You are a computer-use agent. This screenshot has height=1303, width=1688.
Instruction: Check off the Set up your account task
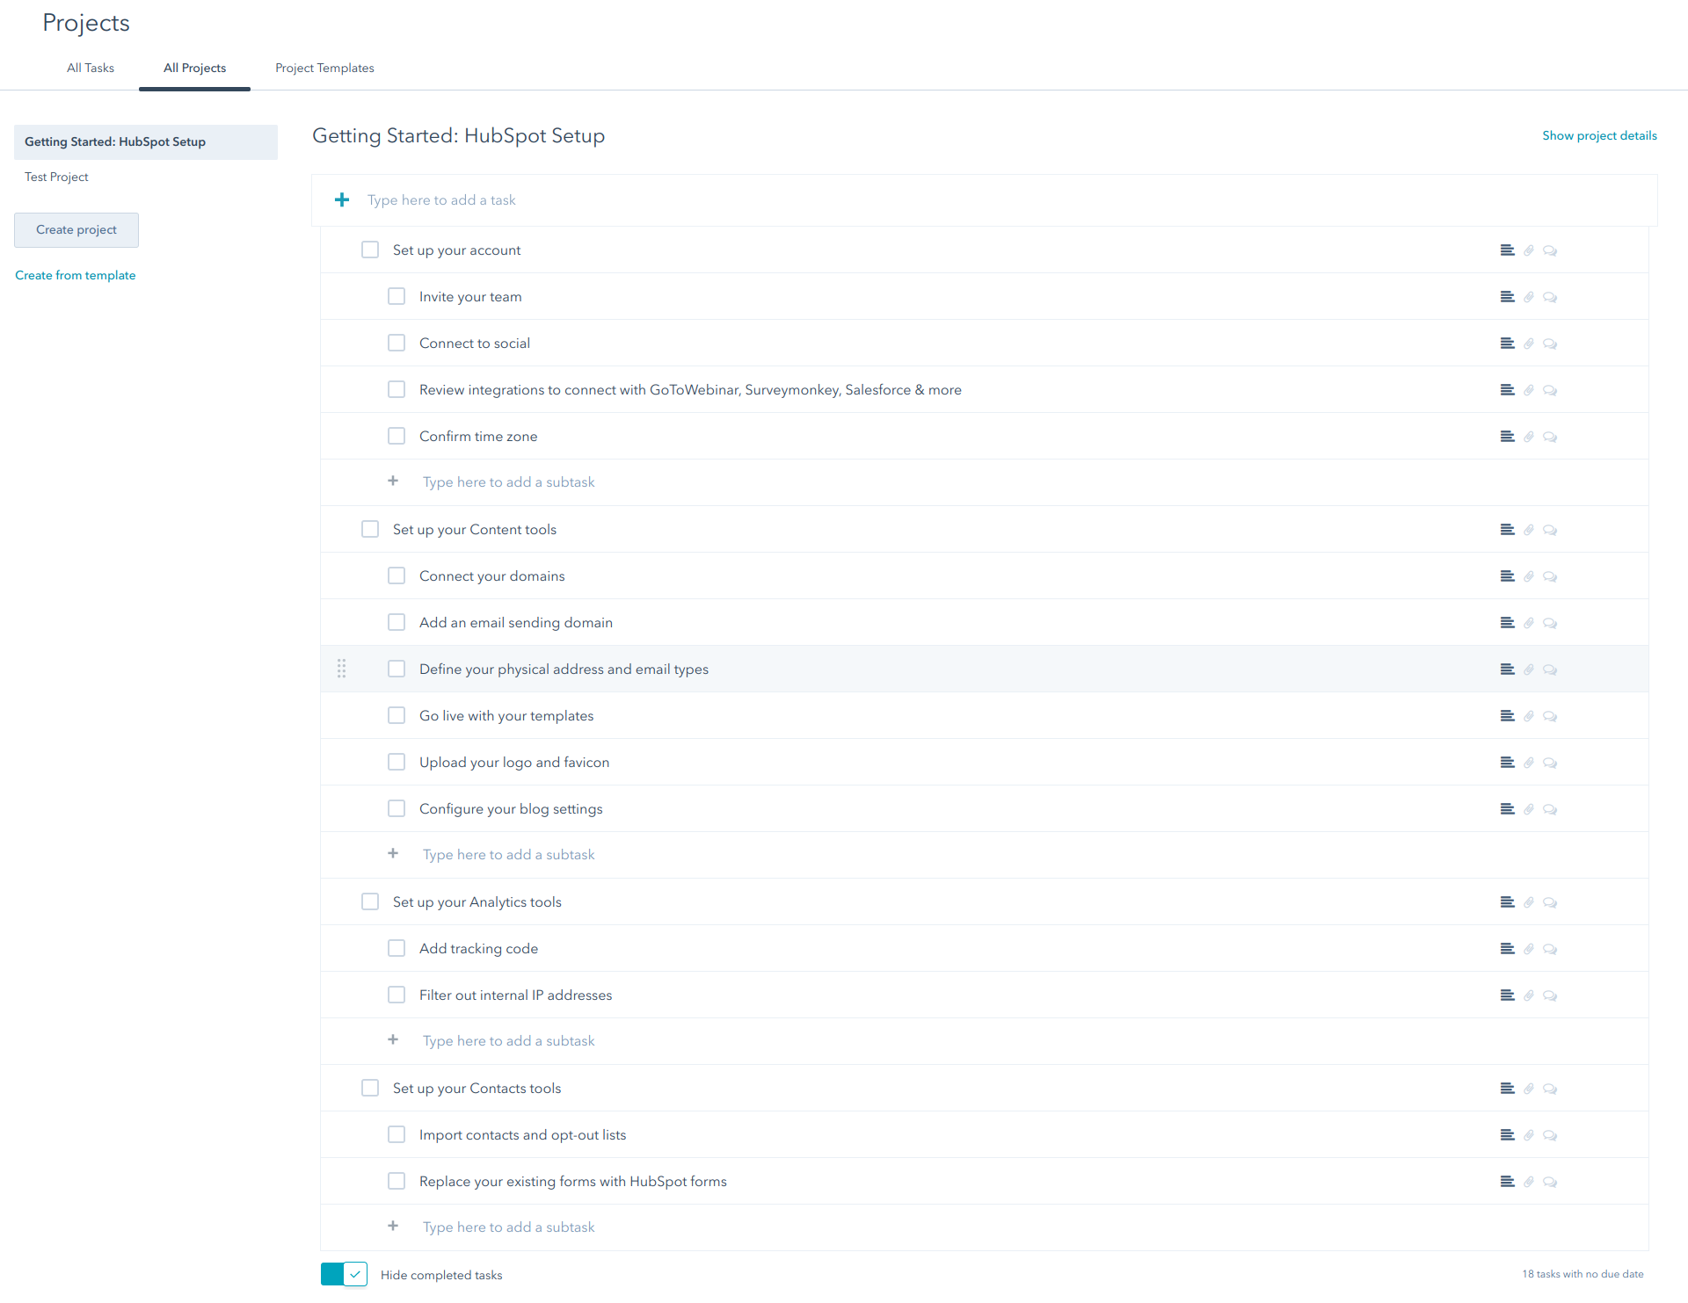point(370,250)
